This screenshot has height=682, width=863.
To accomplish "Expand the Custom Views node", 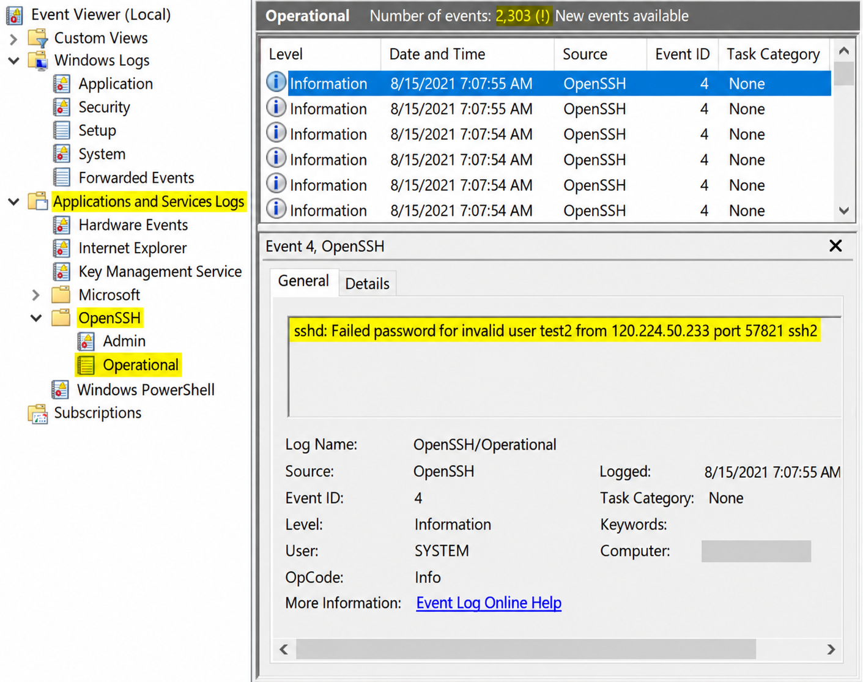I will click(x=13, y=39).
